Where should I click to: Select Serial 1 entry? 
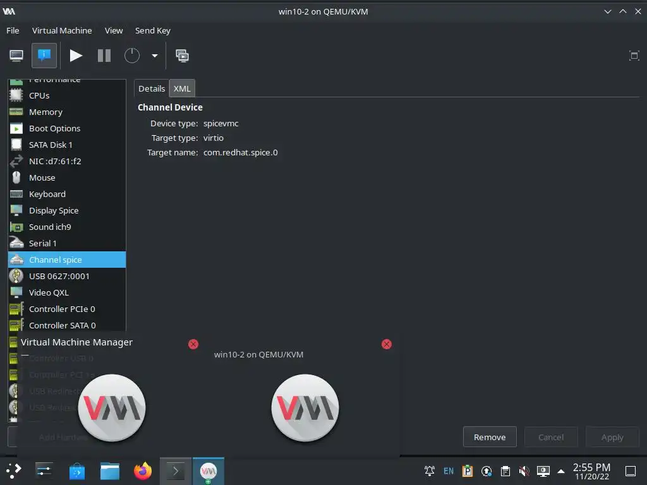click(67, 243)
